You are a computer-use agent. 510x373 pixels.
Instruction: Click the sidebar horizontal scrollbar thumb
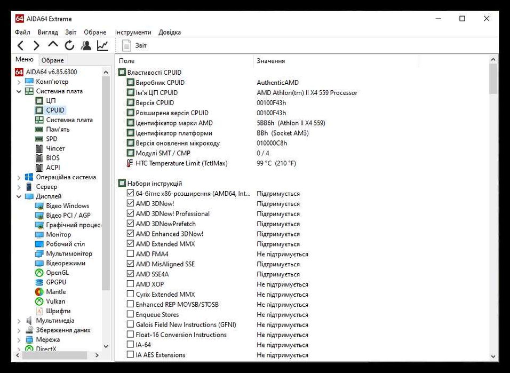(54, 355)
